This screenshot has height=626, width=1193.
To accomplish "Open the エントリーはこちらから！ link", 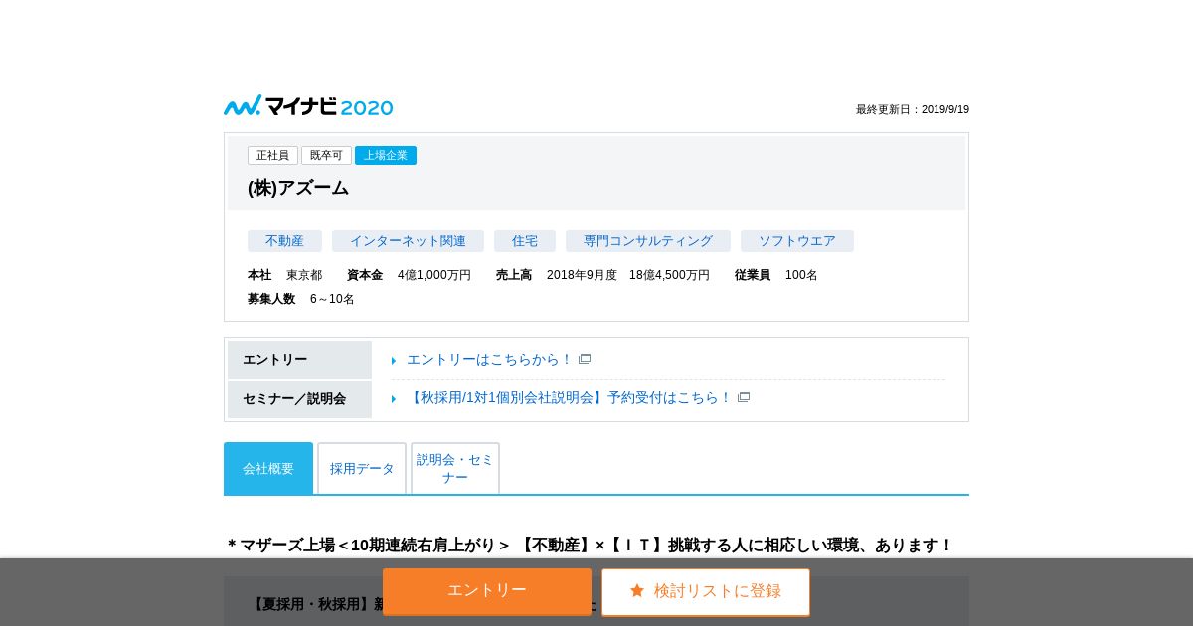I will tap(489, 359).
